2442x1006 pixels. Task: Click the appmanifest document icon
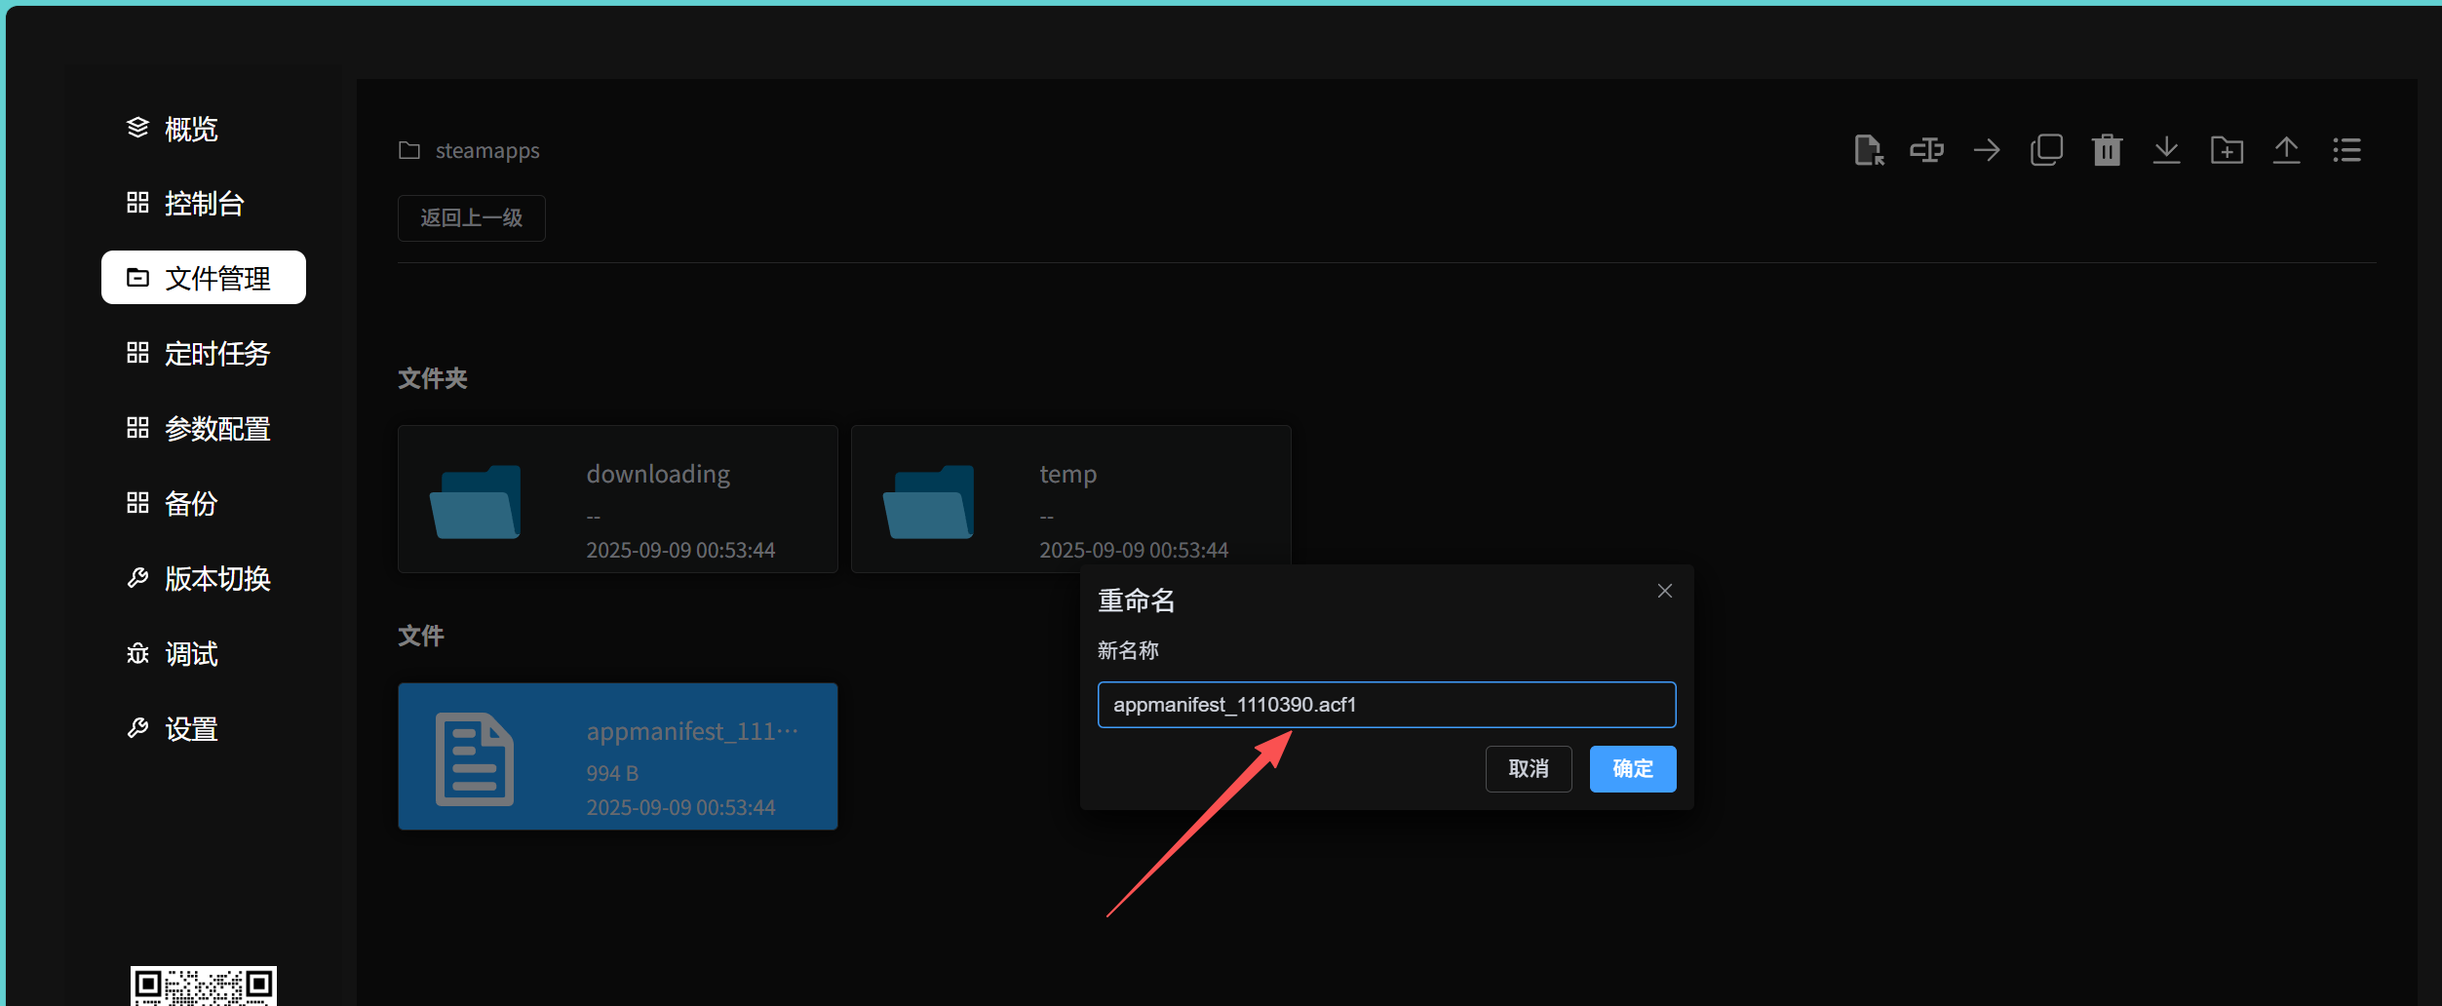(475, 759)
